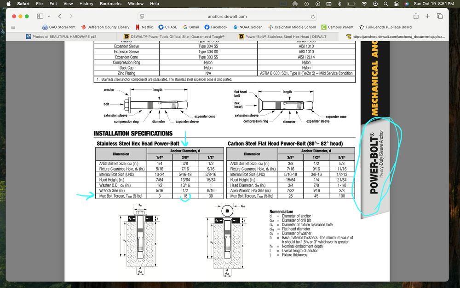Click the reload page icon

point(313,17)
